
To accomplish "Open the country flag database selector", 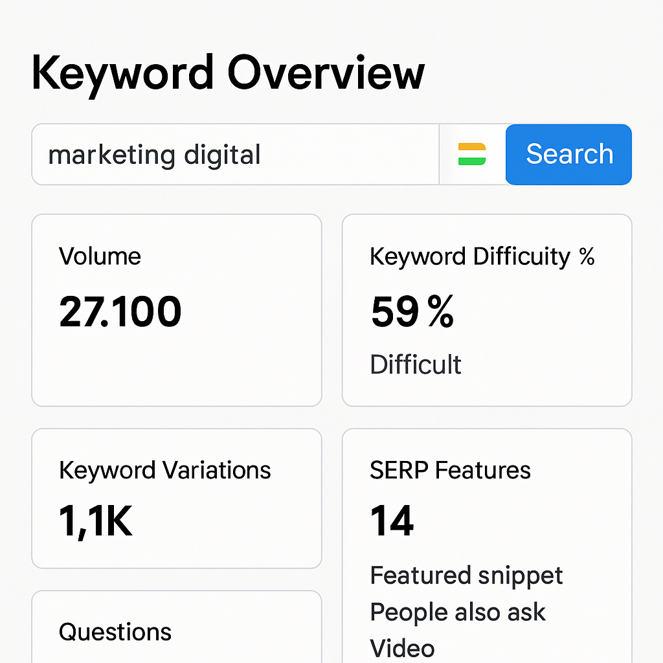I will pos(471,154).
